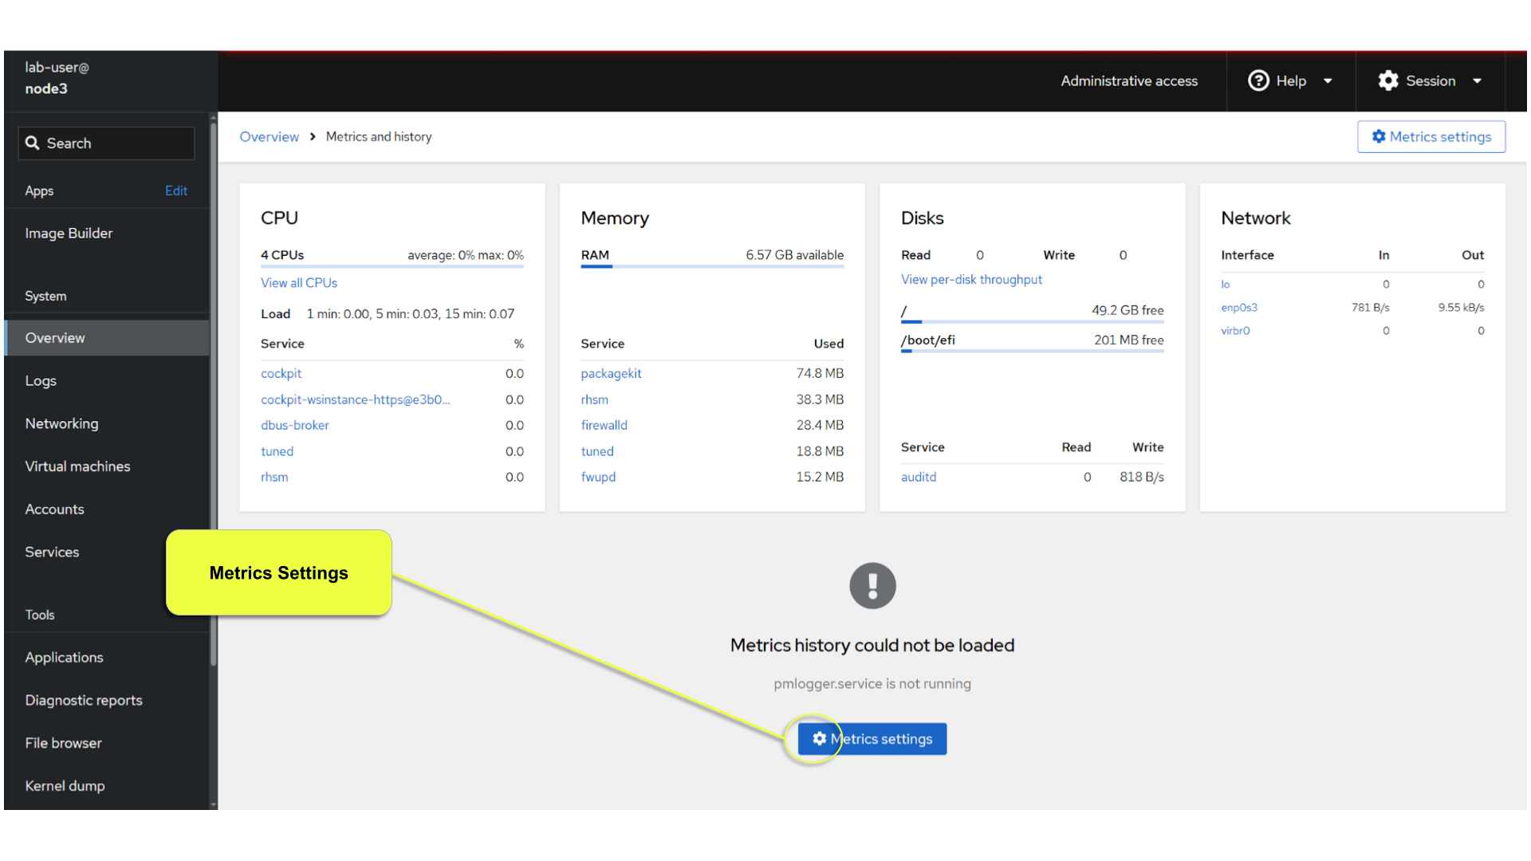This screenshot has height=861, width=1531.
Task: Open the enp0s3 network interface
Action: pyautogui.click(x=1238, y=308)
